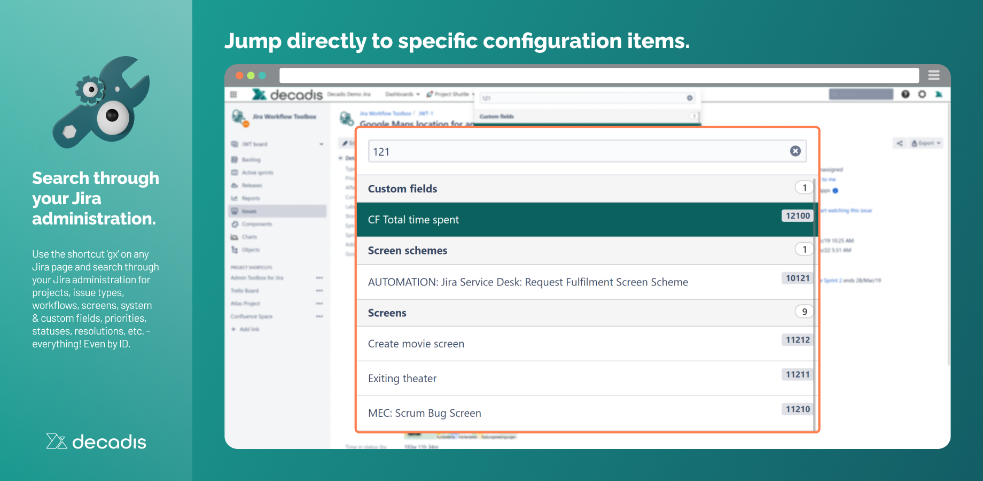Click the help question mark icon
Image resolution: width=983 pixels, height=481 pixels.
pos(905,94)
